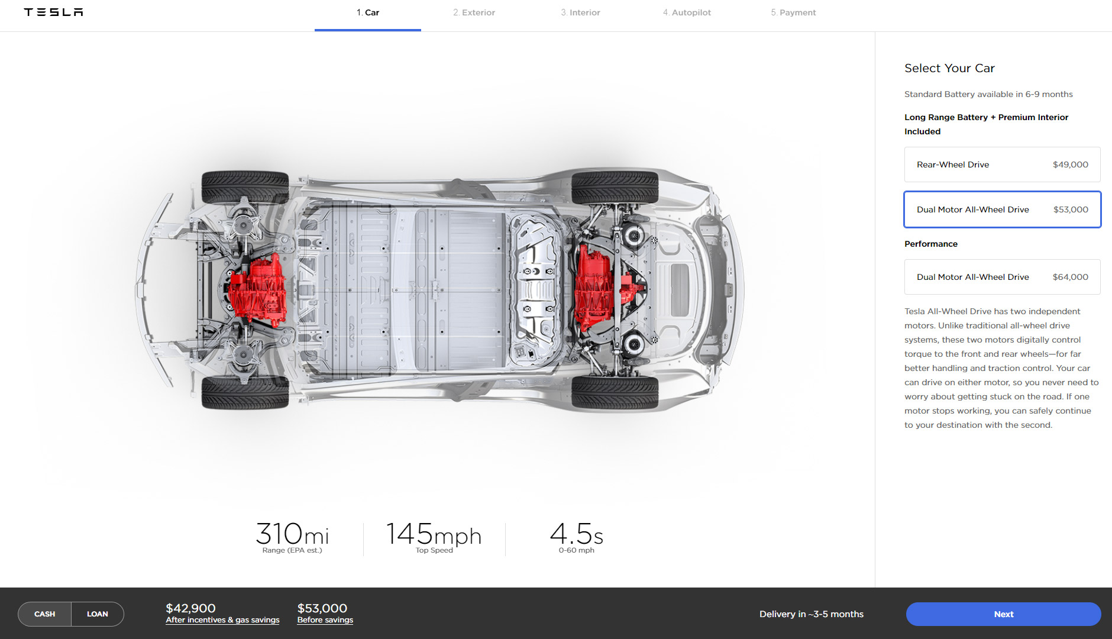Image resolution: width=1112 pixels, height=639 pixels.
Task: Select Rear-Wheel Drive $49,000 option
Action: coord(1002,164)
